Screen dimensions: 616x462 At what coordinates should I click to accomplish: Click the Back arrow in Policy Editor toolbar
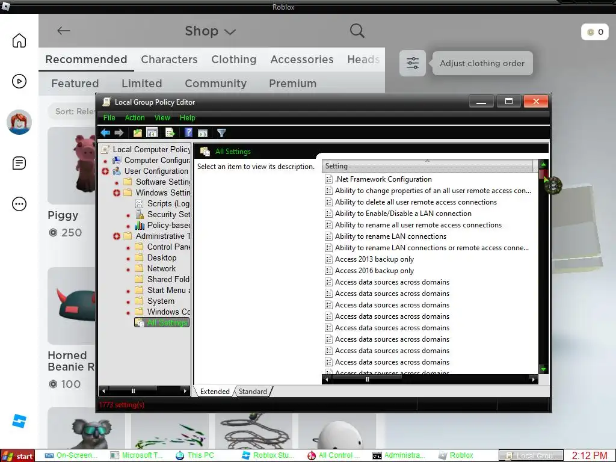pos(105,133)
